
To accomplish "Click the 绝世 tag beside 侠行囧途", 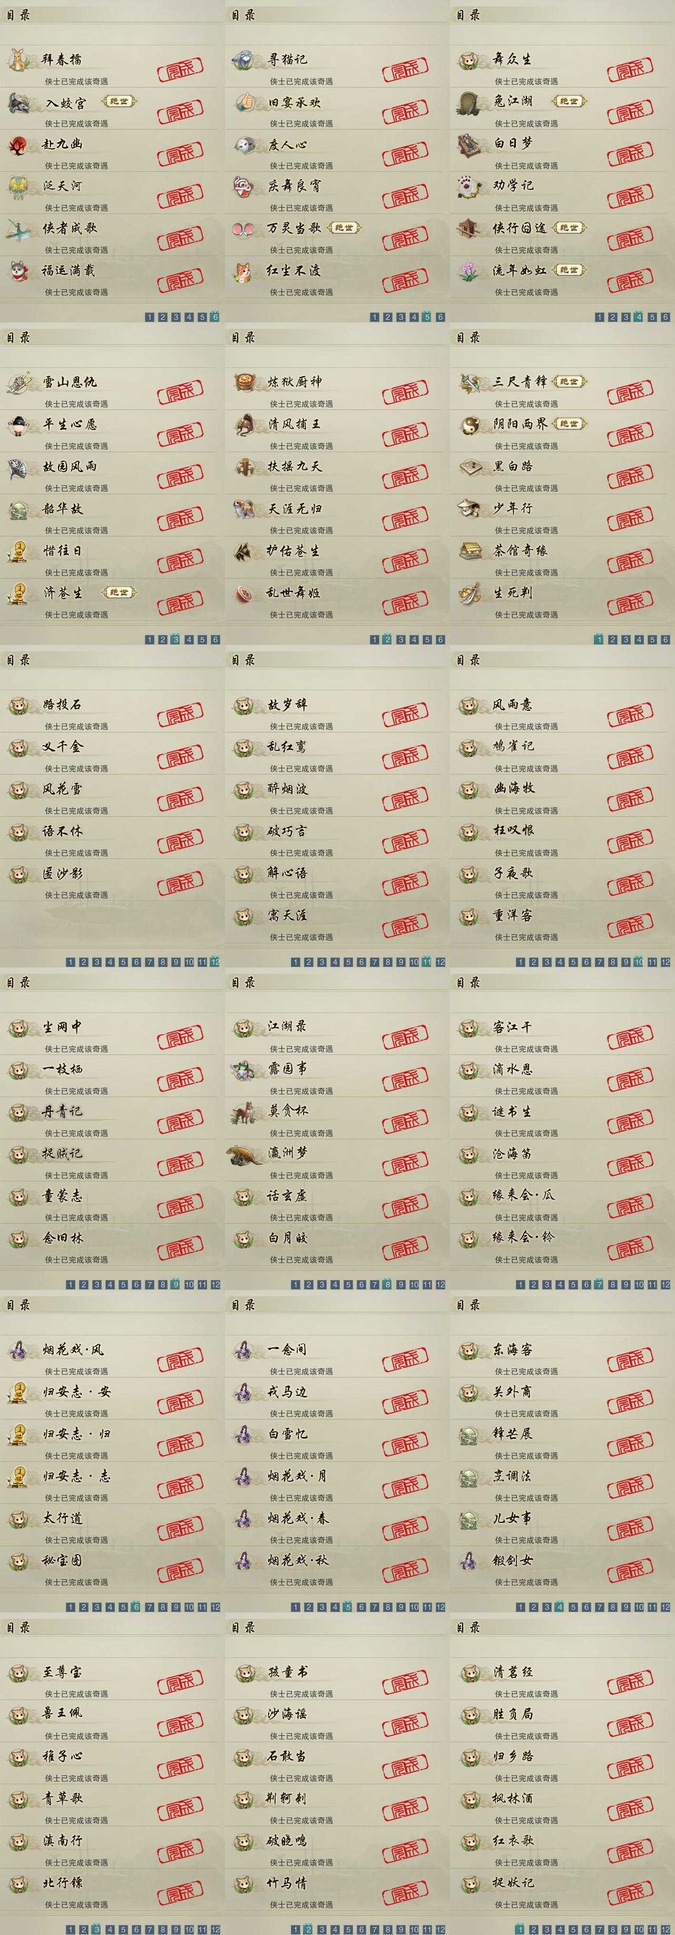I will coord(569,228).
